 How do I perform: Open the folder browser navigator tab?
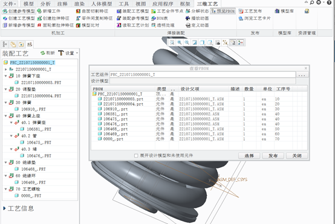tap(13, 44)
